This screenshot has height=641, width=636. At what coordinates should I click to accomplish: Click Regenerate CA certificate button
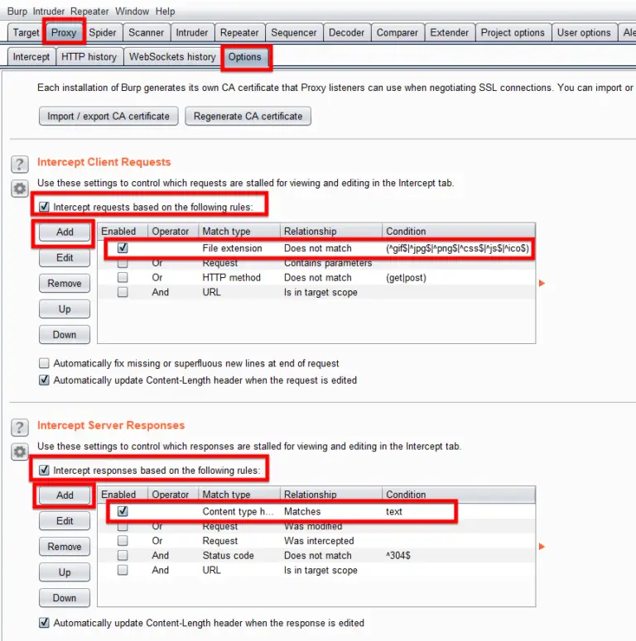click(248, 116)
